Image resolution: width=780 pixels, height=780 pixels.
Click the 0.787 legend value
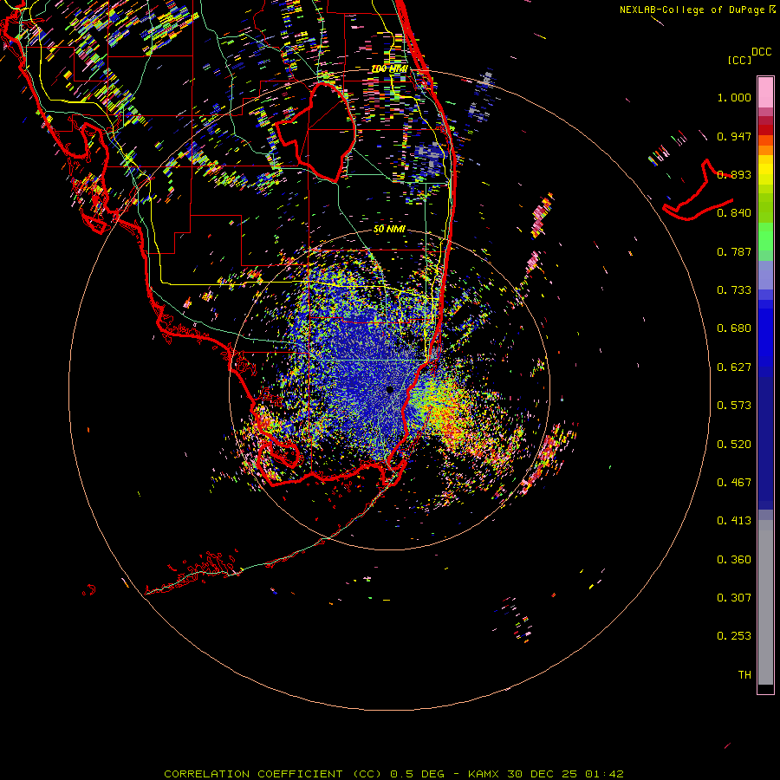pyautogui.click(x=734, y=251)
